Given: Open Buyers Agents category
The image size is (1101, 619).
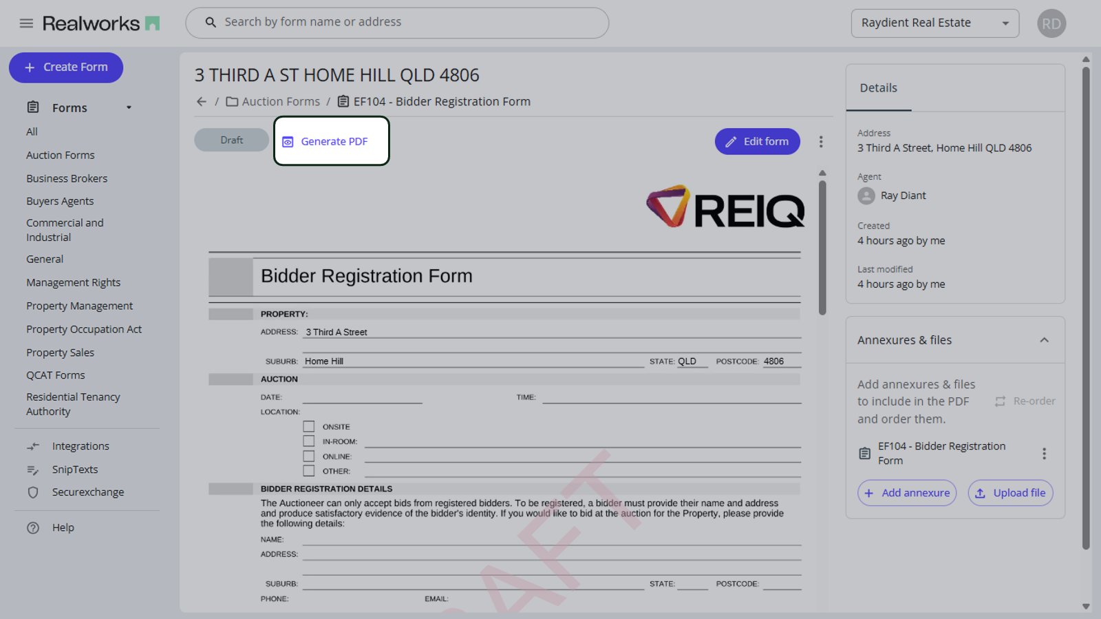Looking at the screenshot, I should coord(60,202).
